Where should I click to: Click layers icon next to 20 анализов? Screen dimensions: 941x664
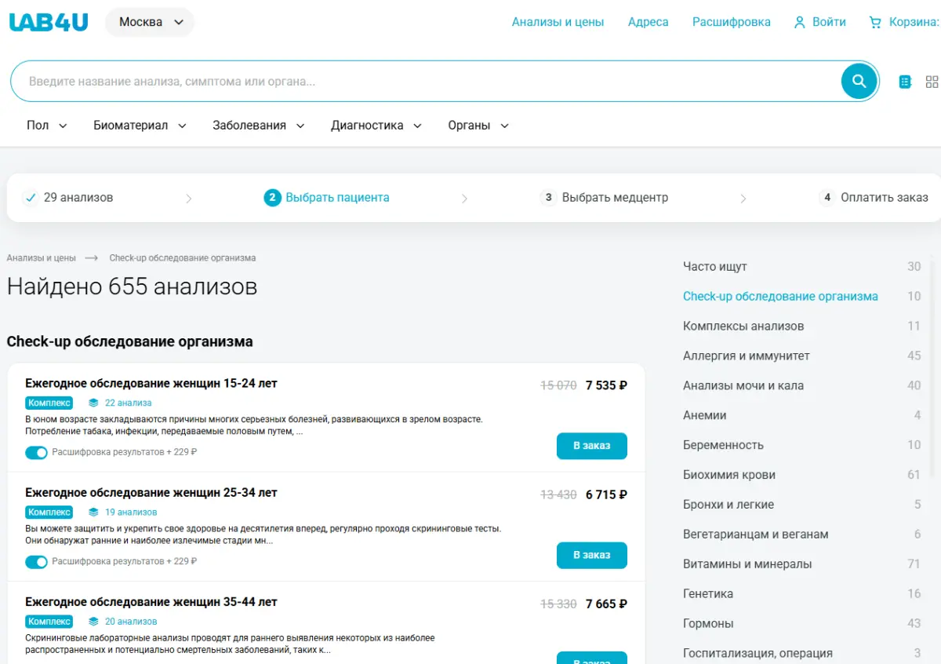coord(93,621)
